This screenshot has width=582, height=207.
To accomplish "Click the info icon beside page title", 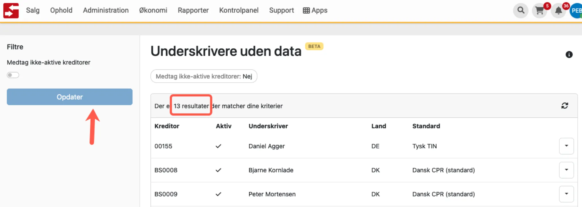I will click(x=569, y=54).
